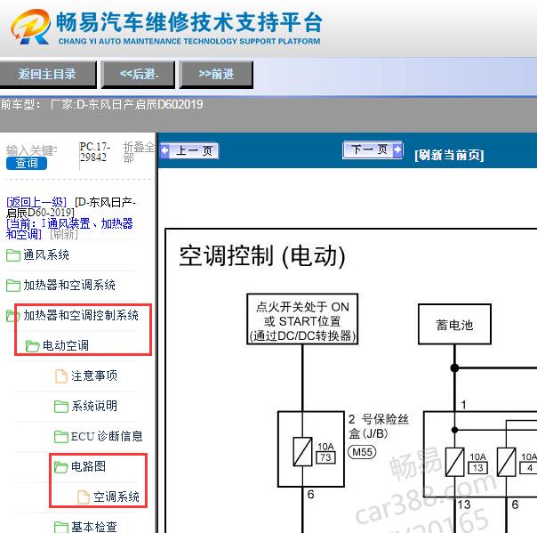Click the 折叠全部 collapse-all link
537x533 pixels.
(x=139, y=152)
